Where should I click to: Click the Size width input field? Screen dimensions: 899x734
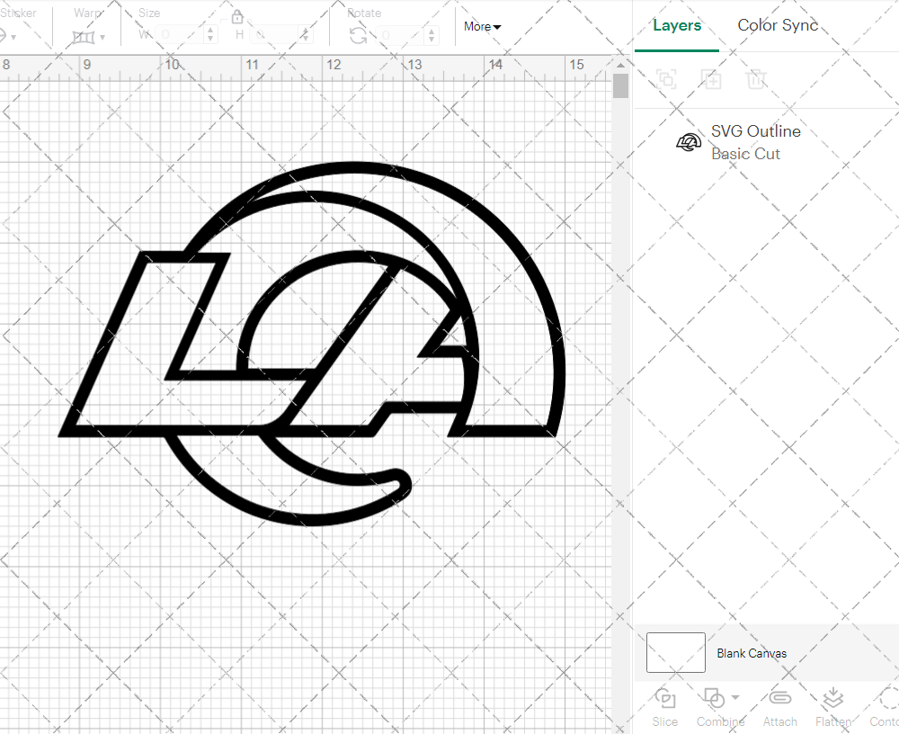tap(180, 34)
